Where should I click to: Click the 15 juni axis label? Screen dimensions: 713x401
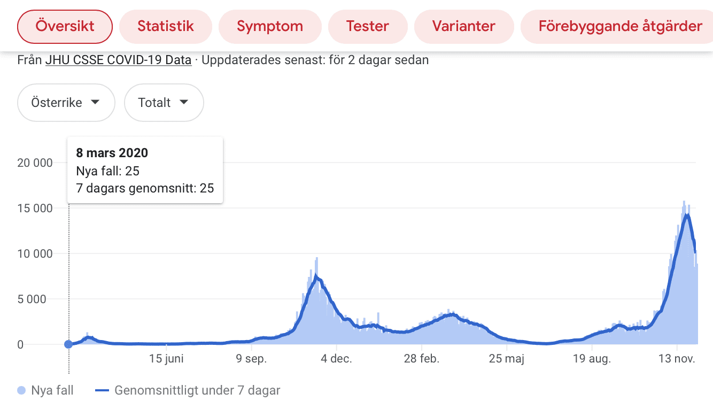166,359
